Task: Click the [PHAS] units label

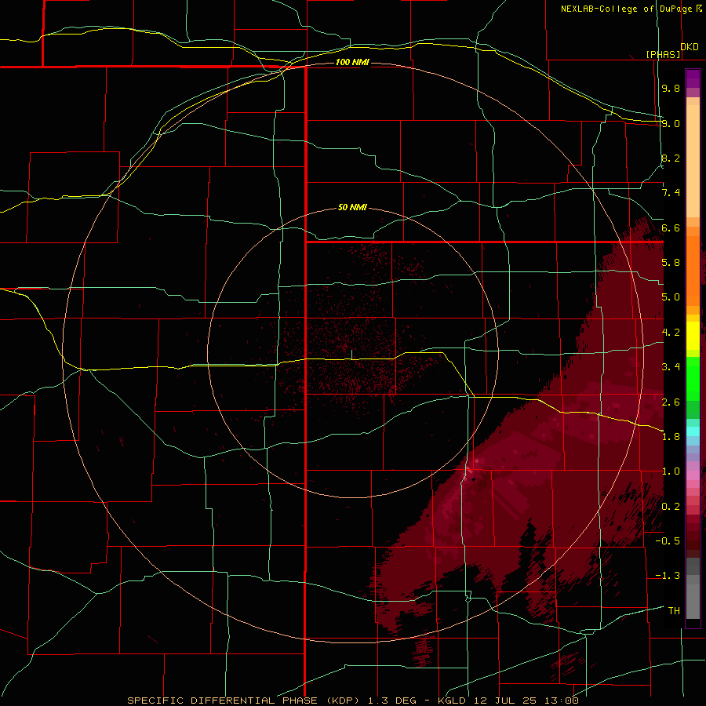Action: 663,54
